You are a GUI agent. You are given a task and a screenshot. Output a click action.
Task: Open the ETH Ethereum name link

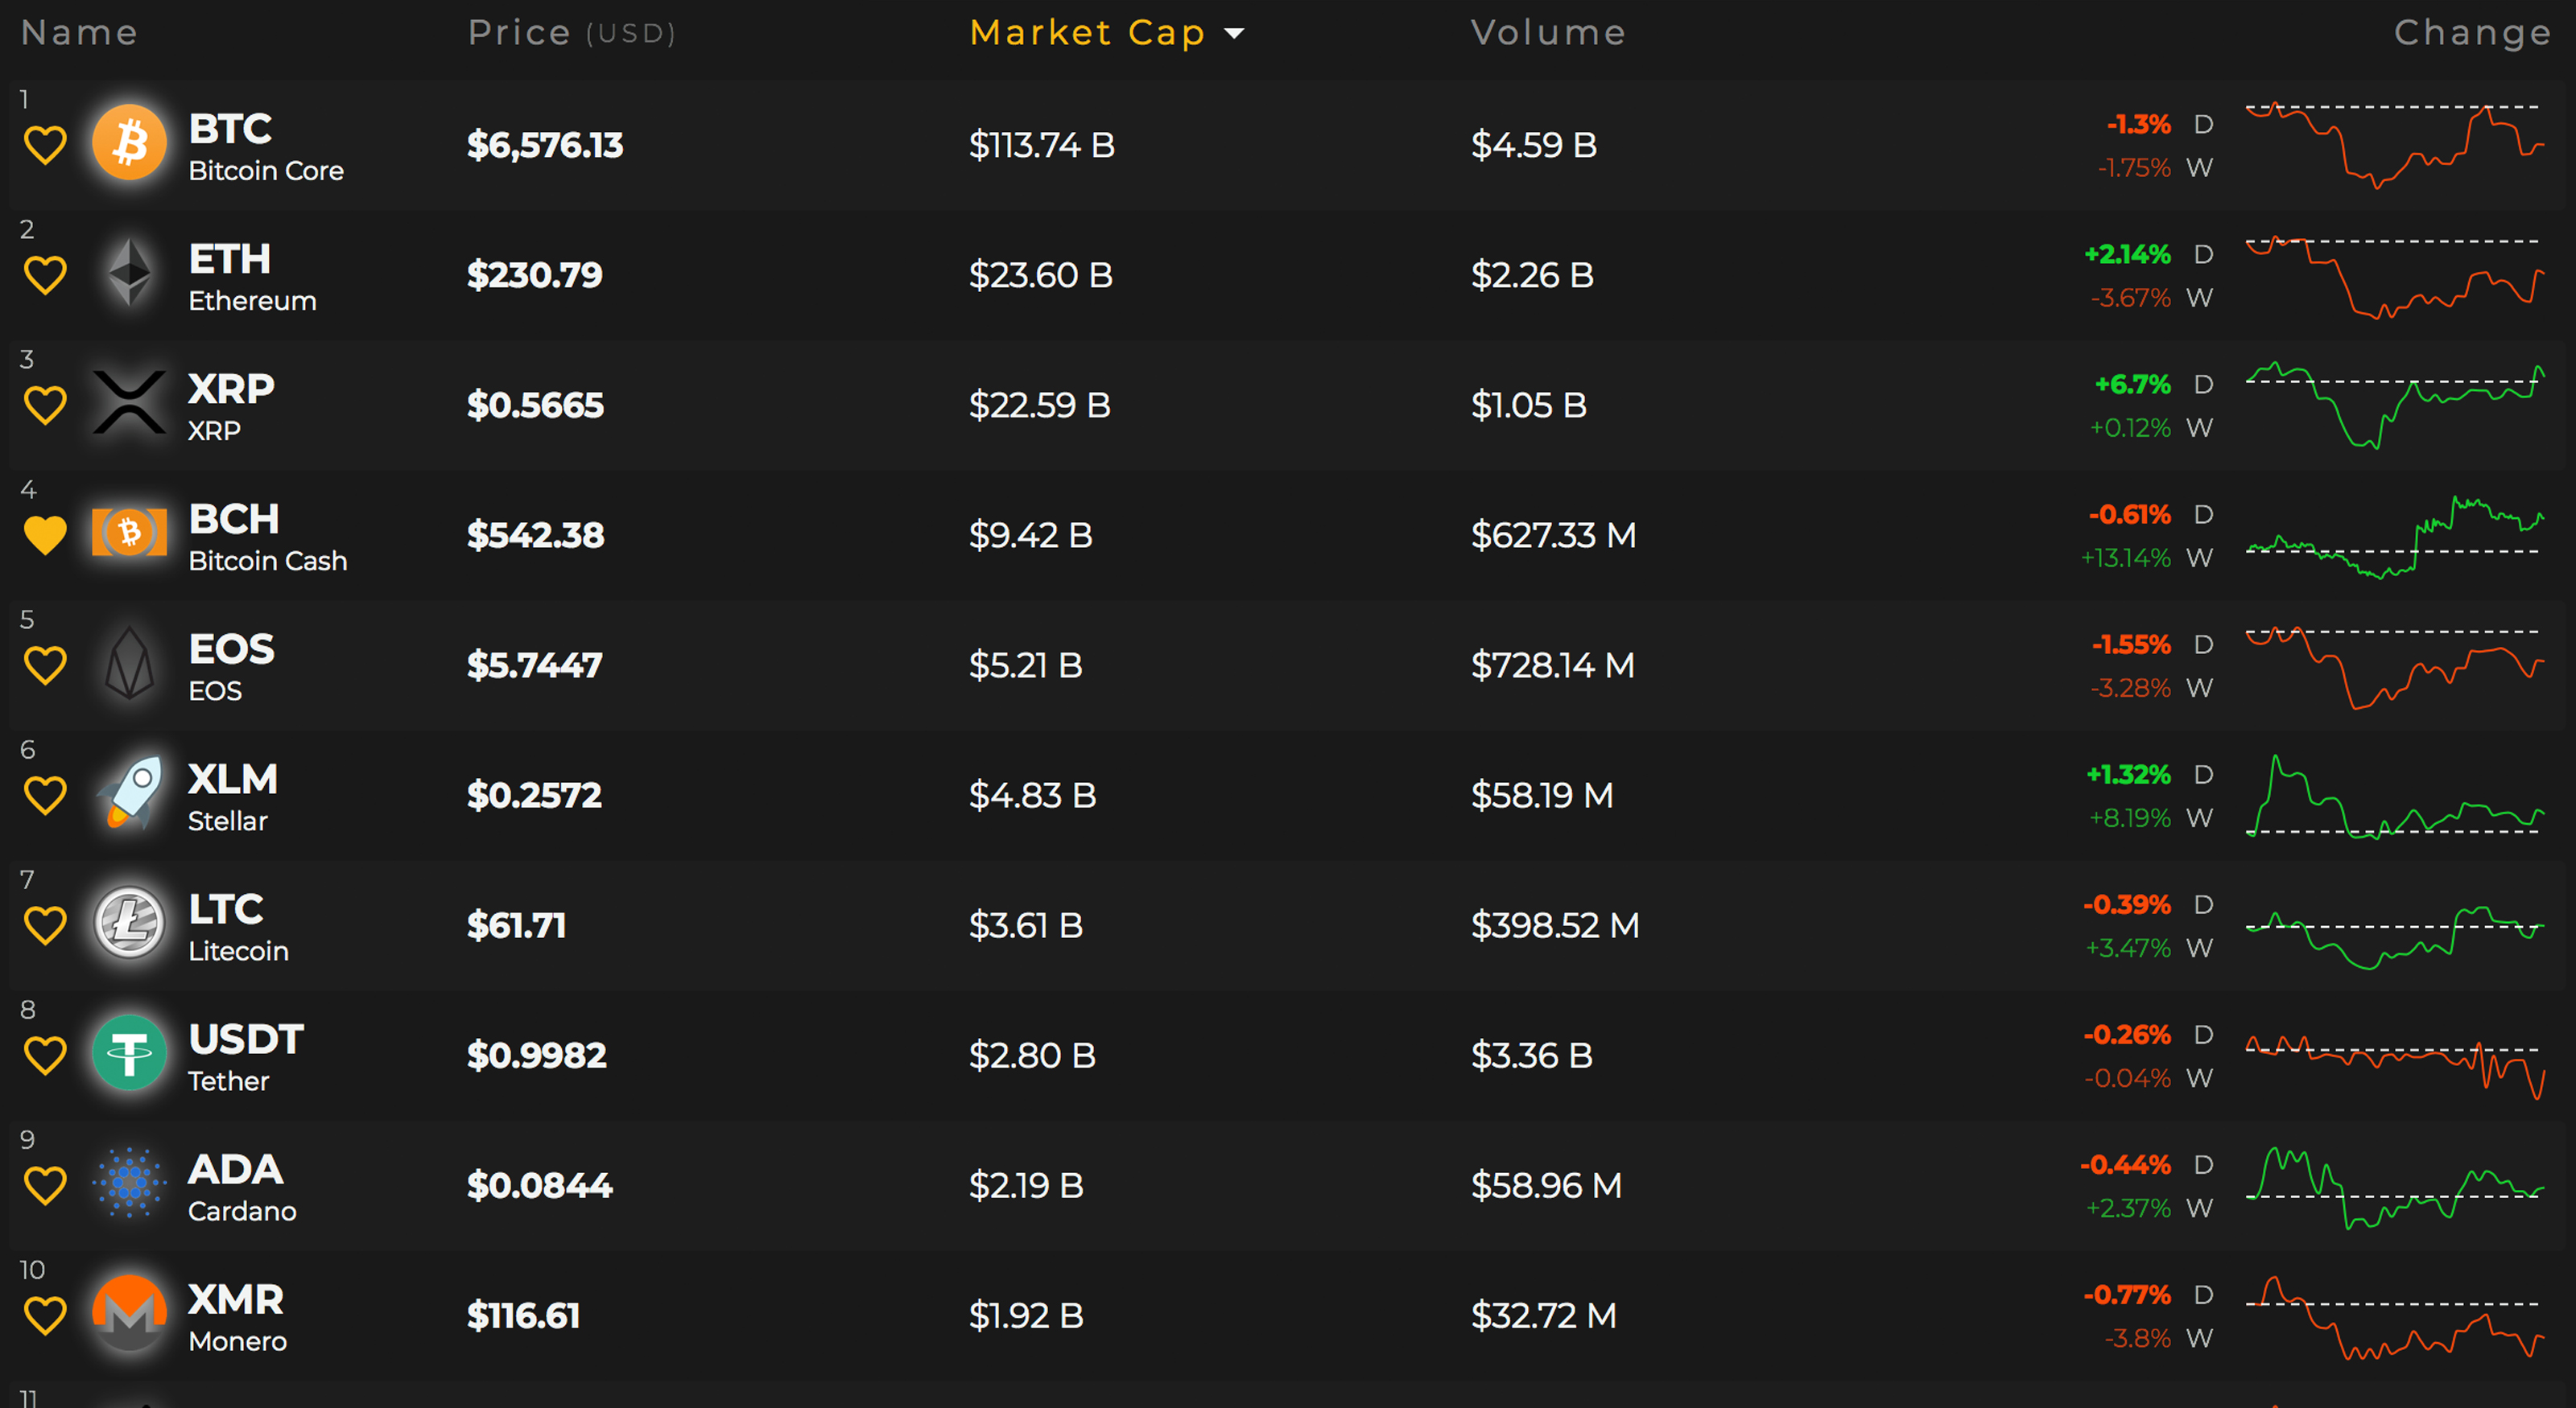pos(230,260)
